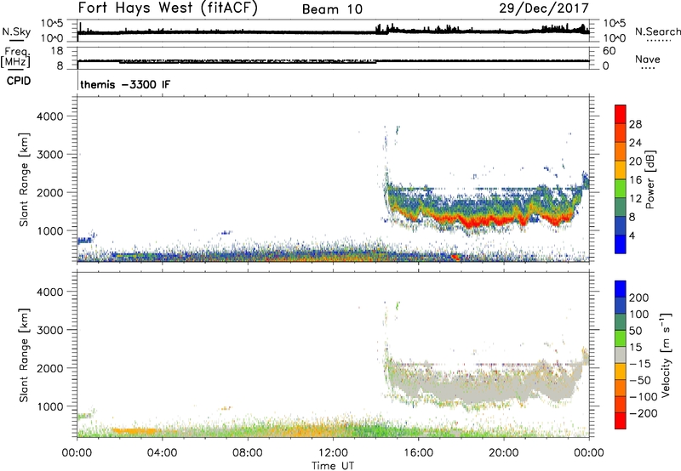The width and height of the screenshot is (681, 471).
Task: Click the yellow 16-20 dB Power swatch
Action: pos(621,169)
